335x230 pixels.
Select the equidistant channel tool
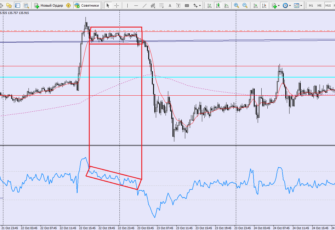click(153, 5)
